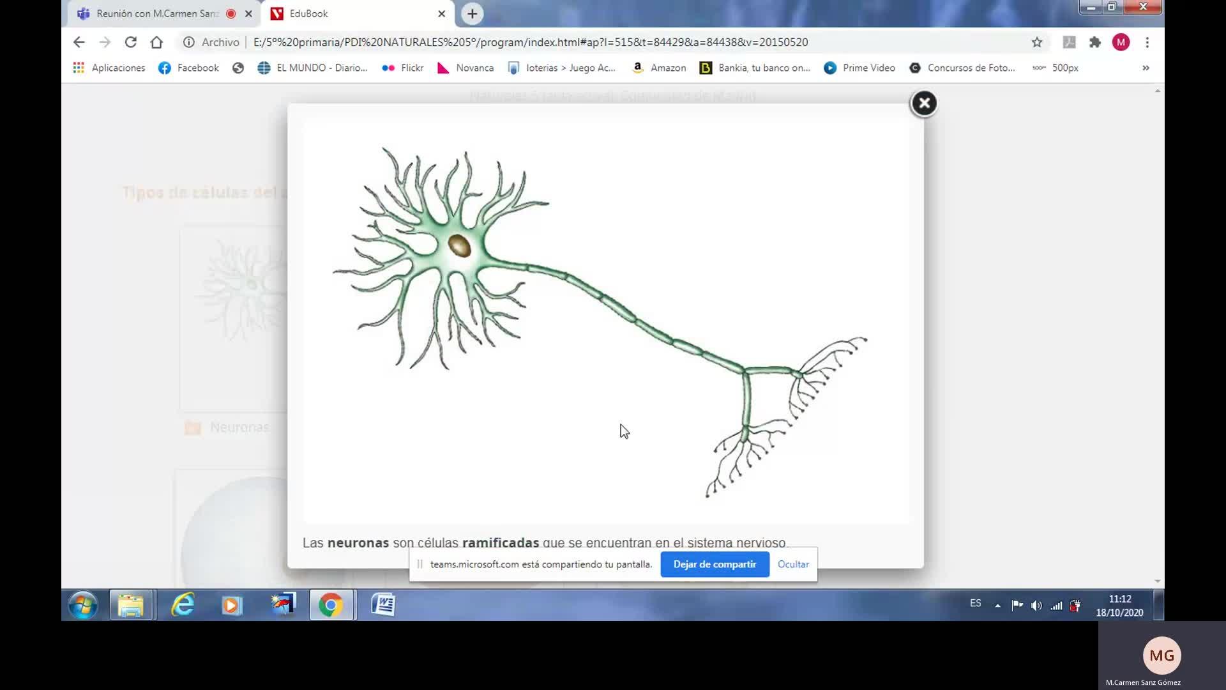Click the volume speaker tray icon
This screenshot has height=690, width=1226.
pos(1036,605)
